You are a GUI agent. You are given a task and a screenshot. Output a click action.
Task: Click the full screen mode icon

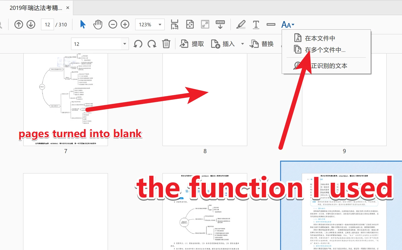point(205,24)
